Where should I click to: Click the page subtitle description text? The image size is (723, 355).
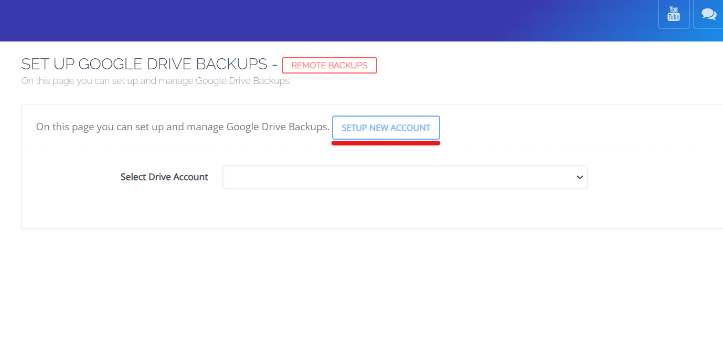[x=155, y=80]
